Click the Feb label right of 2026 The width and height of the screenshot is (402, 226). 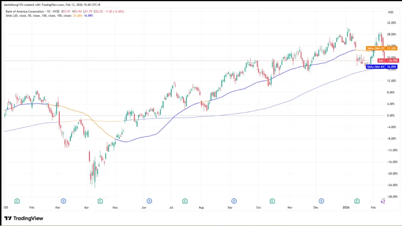373,208
